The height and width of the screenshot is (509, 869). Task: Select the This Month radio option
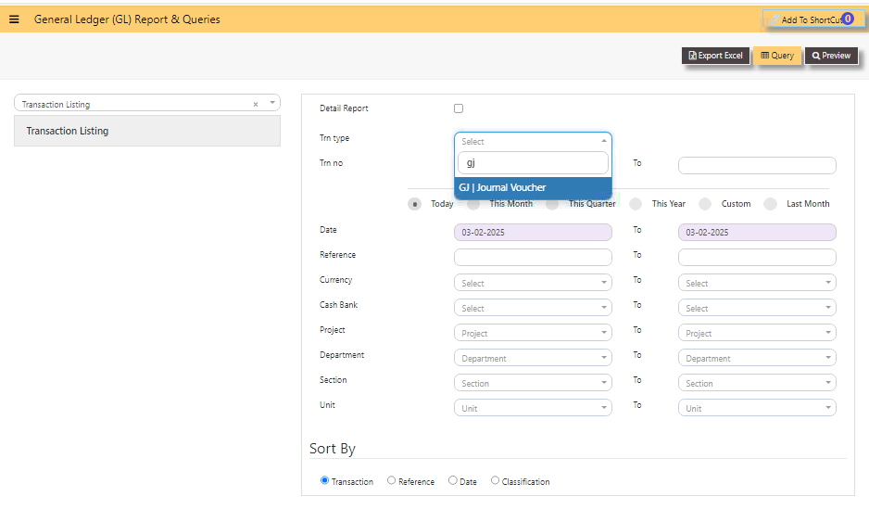[x=473, y=204]
